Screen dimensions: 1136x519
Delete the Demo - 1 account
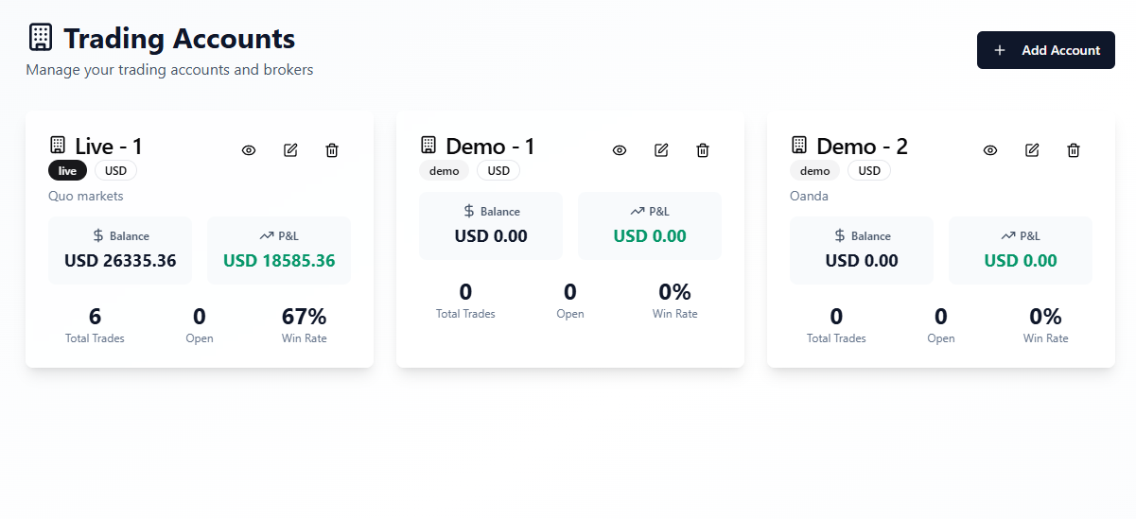click(x=703, y=150)
